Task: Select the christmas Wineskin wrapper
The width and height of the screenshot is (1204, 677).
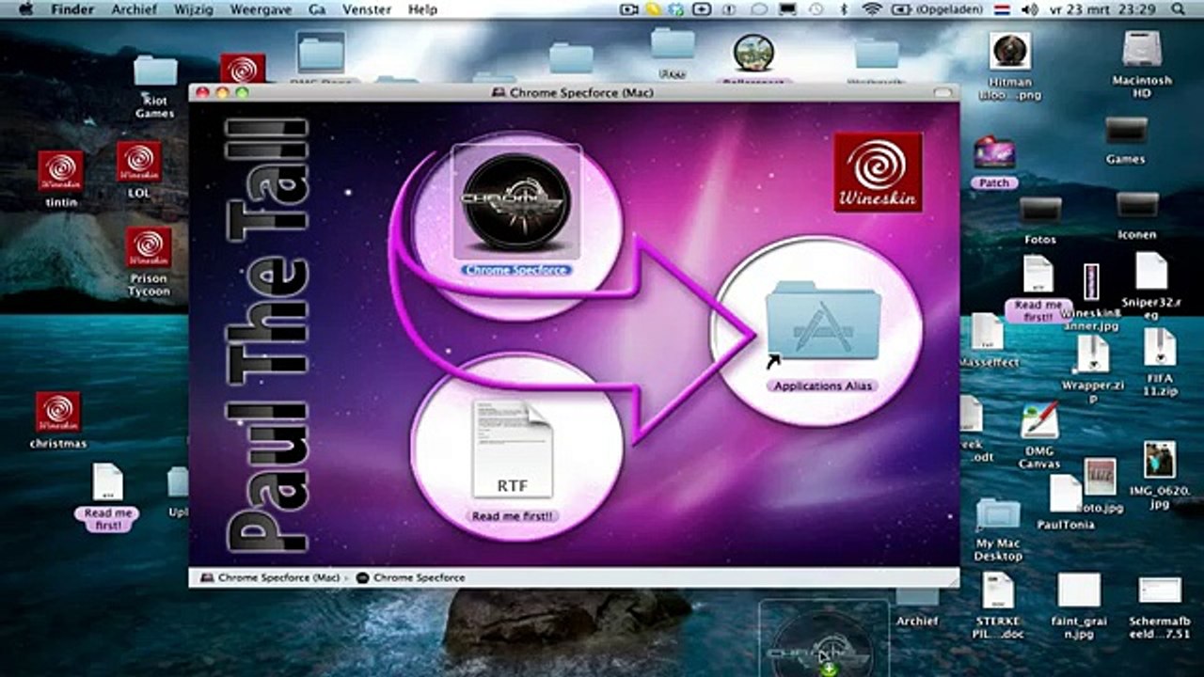Action: tap(58, 413)
